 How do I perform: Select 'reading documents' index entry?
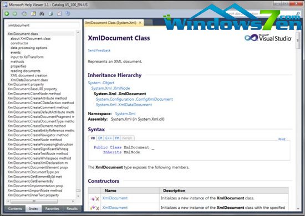[26, 71]
